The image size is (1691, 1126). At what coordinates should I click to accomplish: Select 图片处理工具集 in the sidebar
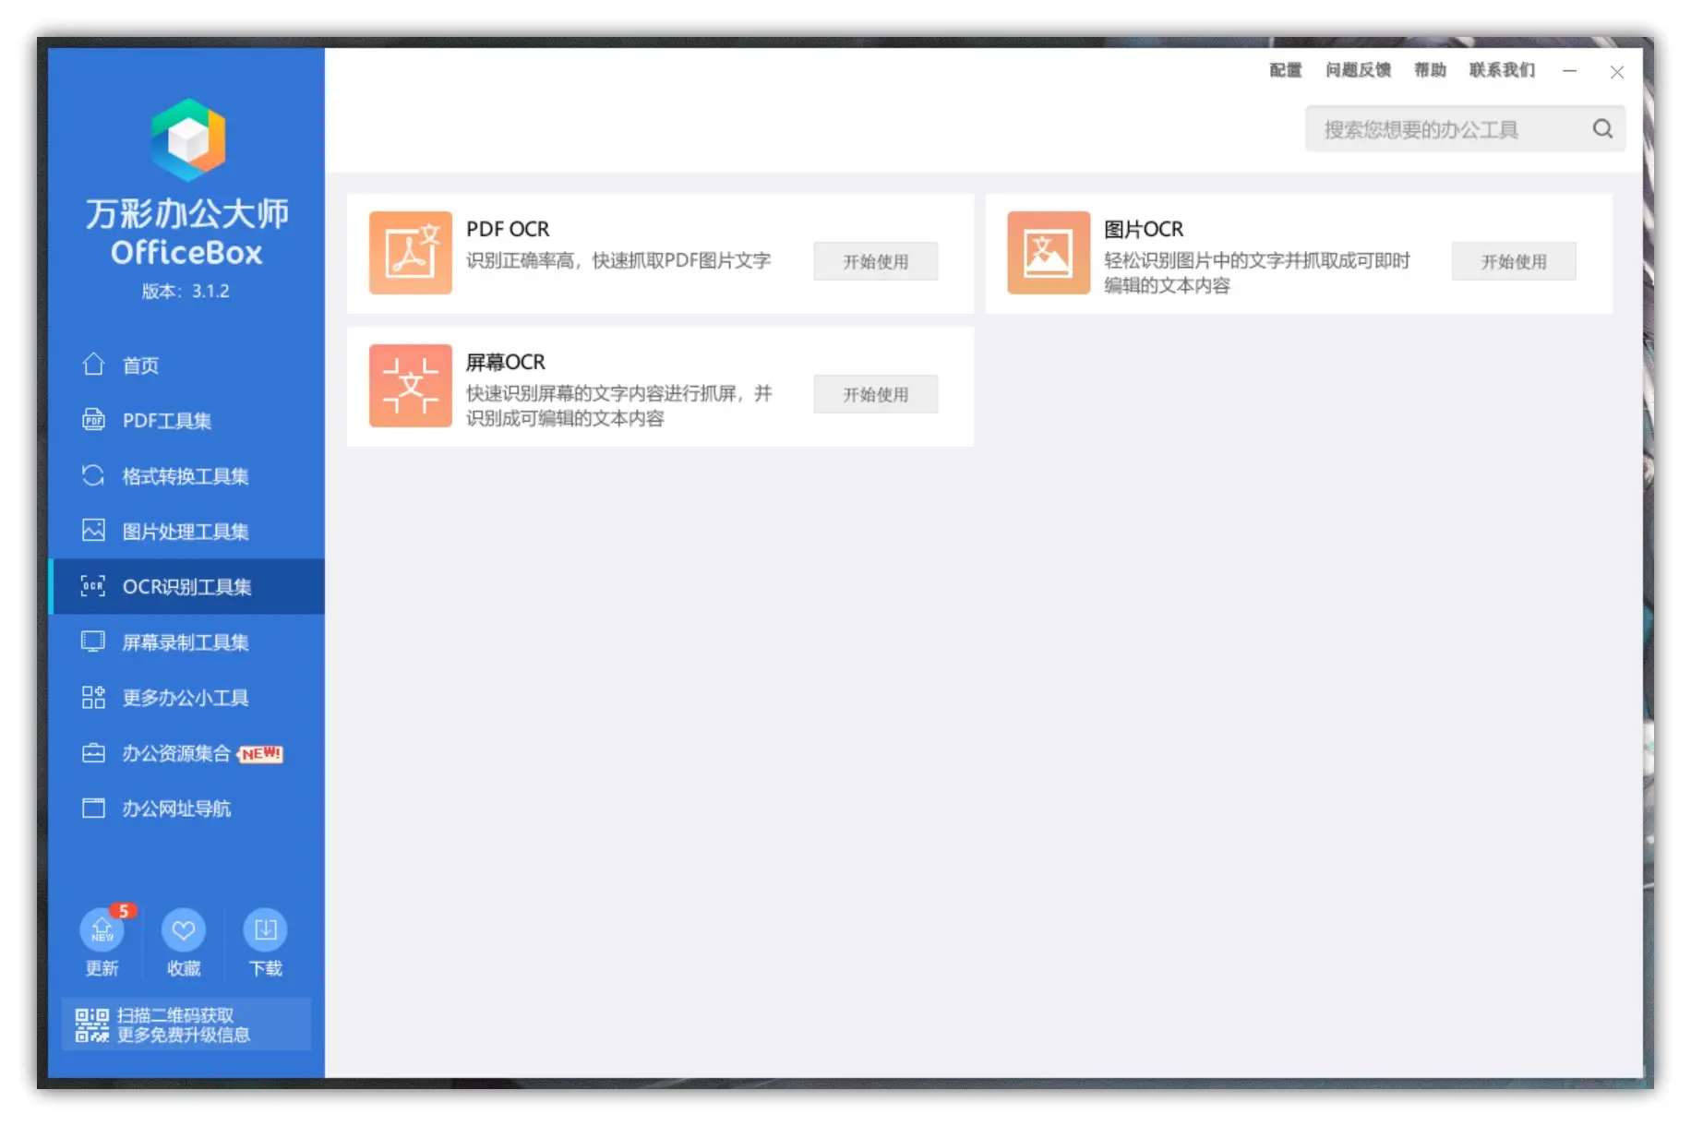click(x=186, y=531)
